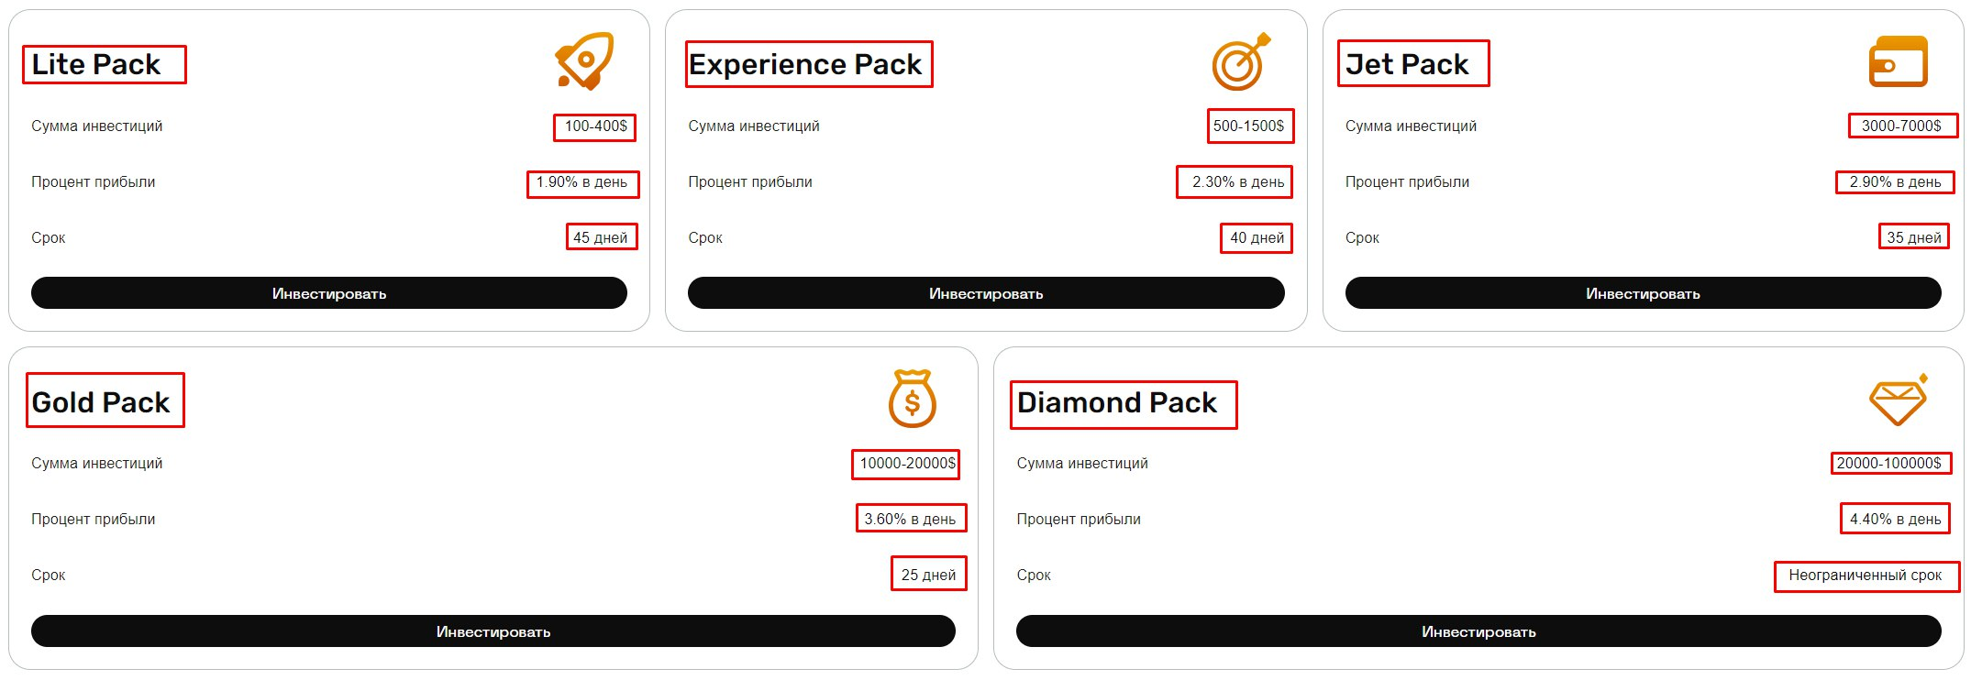The height and width of the screenshot is (680, 1971).
Task: Select the Experience Pack heading
Action: (x=805, y=64)
